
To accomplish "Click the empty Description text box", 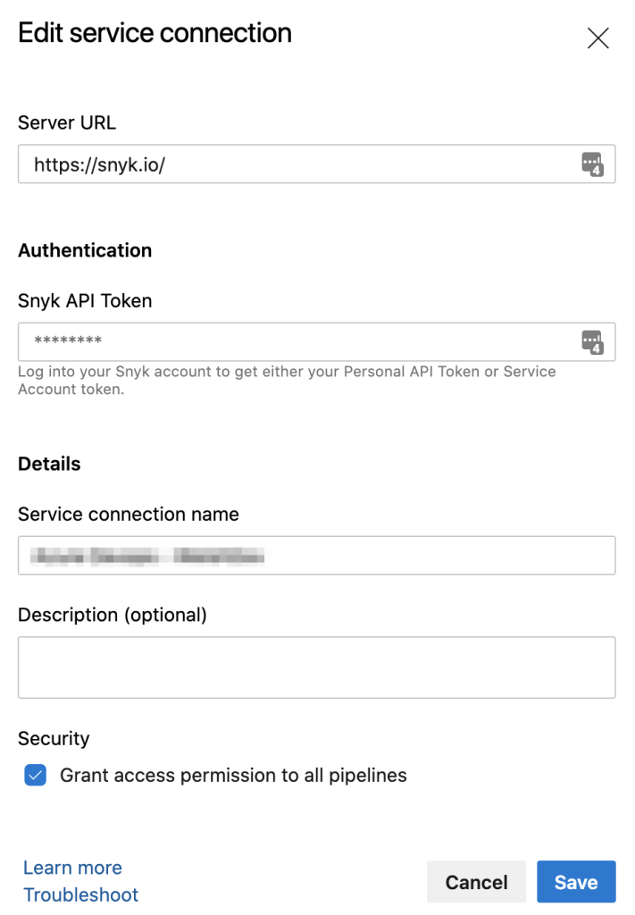I will point(316,667).
